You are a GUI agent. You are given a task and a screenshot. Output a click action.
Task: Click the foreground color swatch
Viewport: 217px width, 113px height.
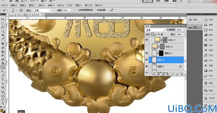2,110
